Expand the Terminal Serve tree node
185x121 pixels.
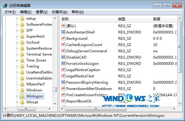point(17,54)
